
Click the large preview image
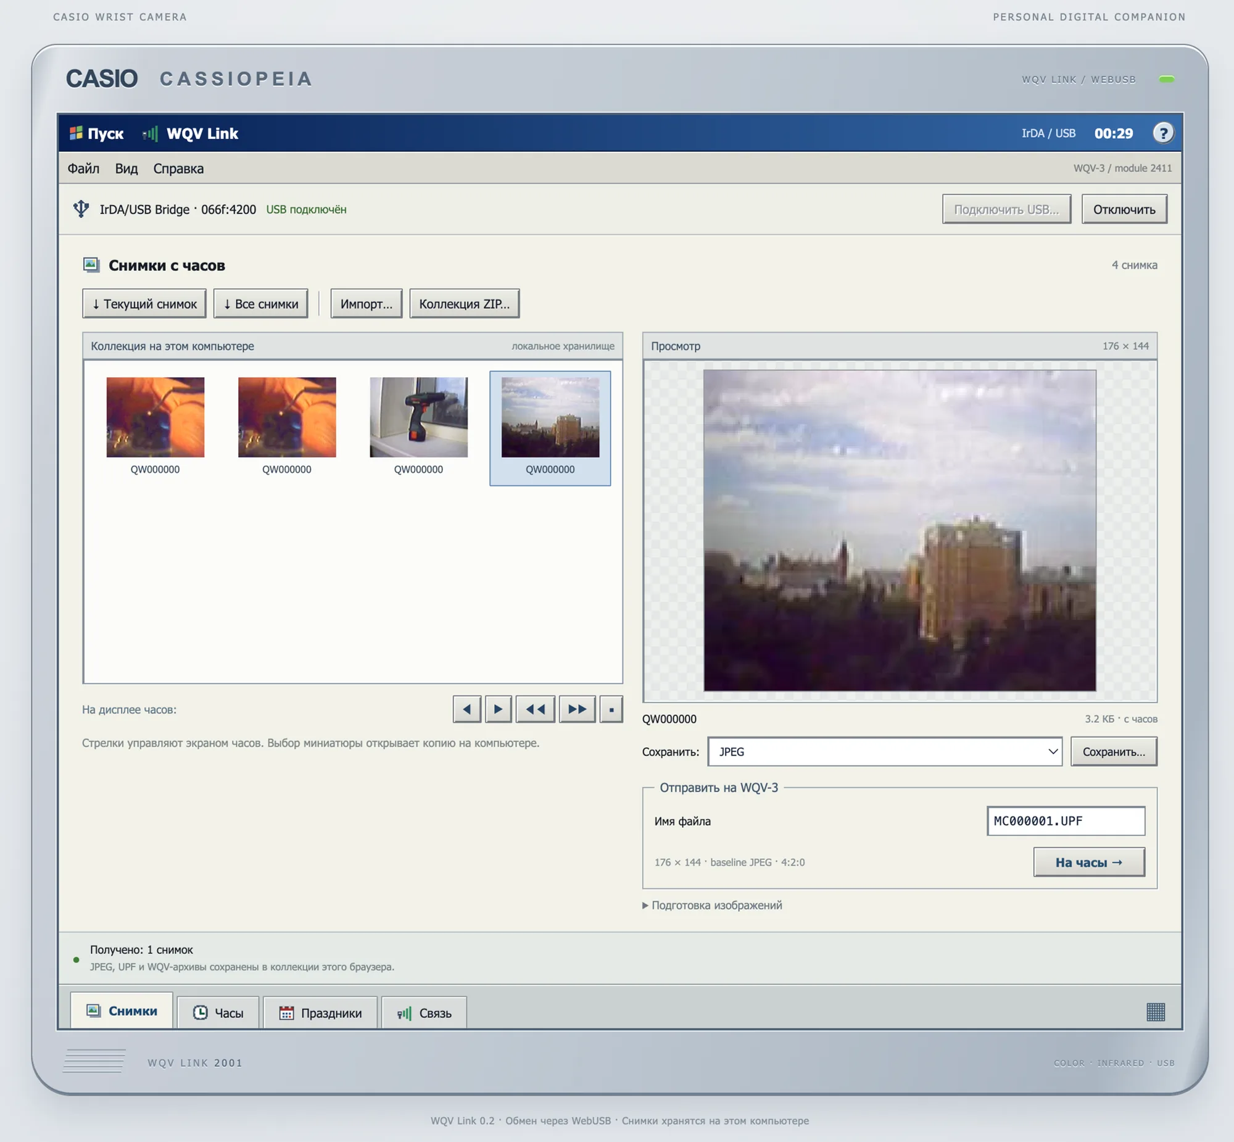point(899,530)
